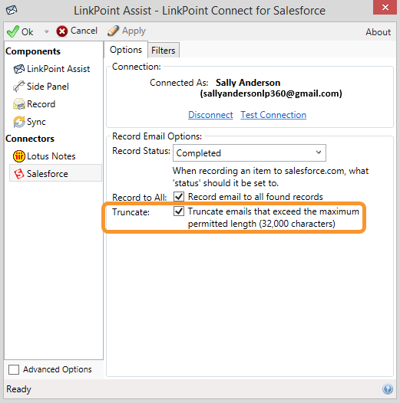Click the blue help icon in status bar
Screen dimensions: 400x403
388,389
